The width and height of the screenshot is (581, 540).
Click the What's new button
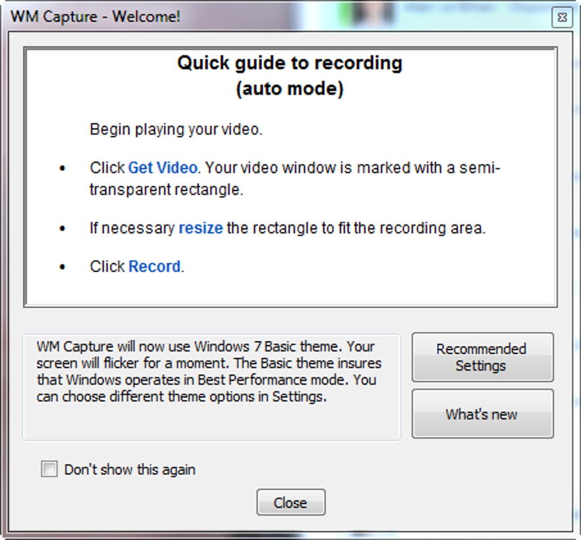(x=482, y=414)
